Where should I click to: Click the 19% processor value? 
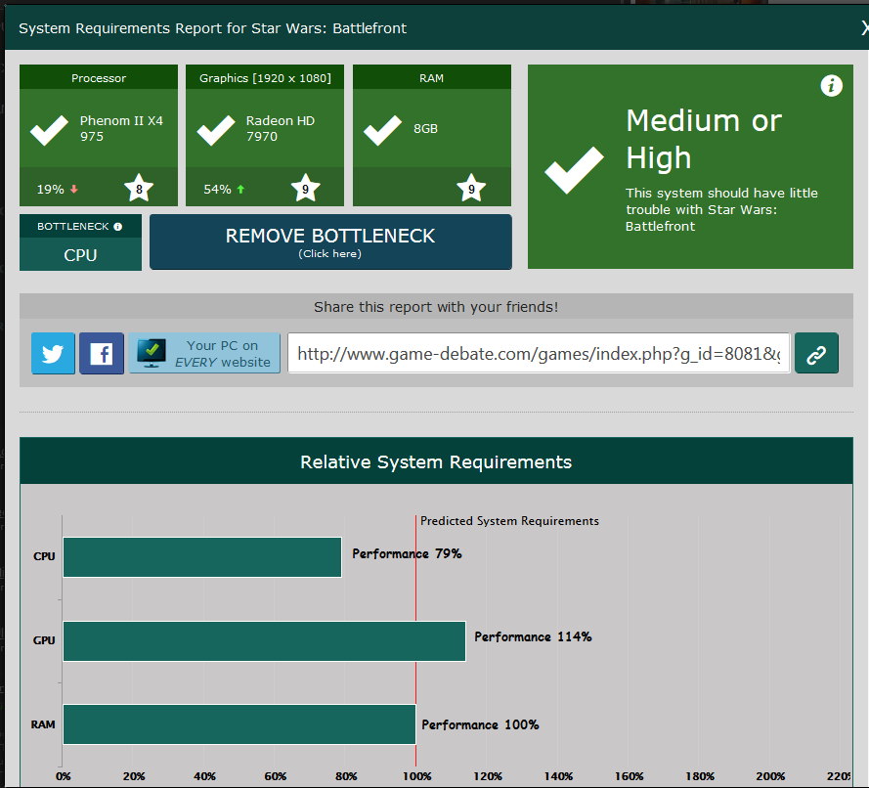(x=51, y=190)
